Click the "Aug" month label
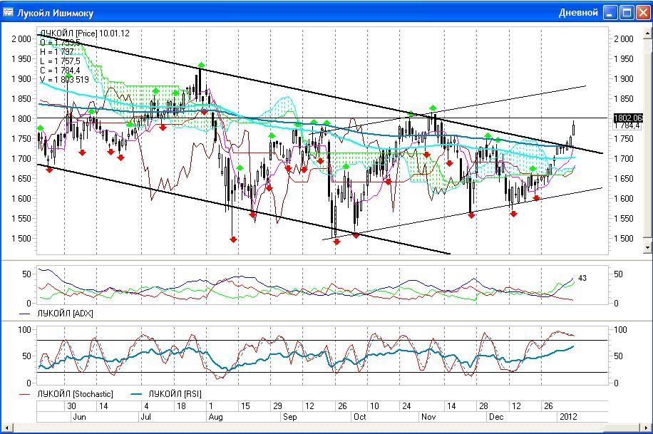 point(216,417)
